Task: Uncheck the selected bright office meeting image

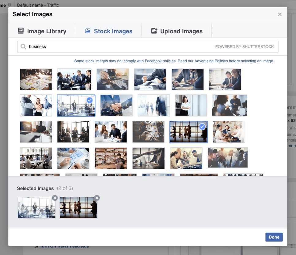Action: click(x=76, y=105)
